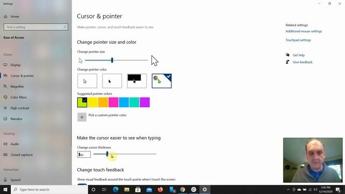
Task: Click the Closed captions icon in sidebar
Action: [5, 155]
